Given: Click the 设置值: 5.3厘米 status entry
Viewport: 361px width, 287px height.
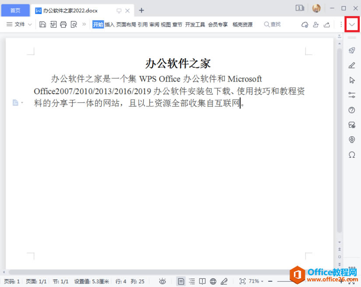Looking at the screenshot, I should click(91, 281).
